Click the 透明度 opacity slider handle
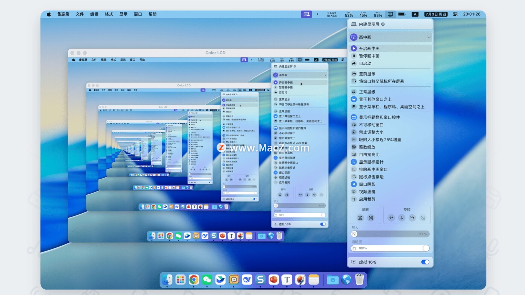 (x=426, y=248)
